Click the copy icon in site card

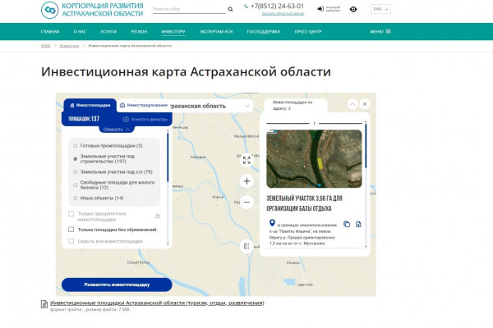(x=347, y=224)
